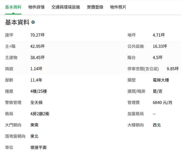Click the 加蓋格局 label
181x152 pixels.
(x=135, y=114)
